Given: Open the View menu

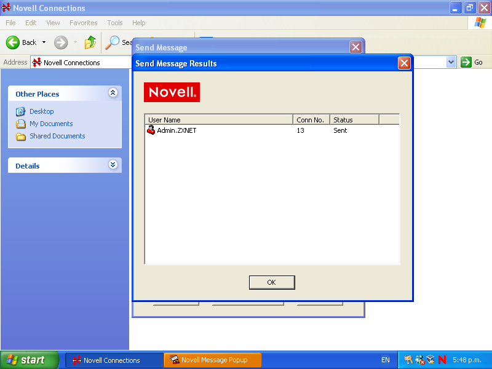Looking at the screenshot, I should coord(53,23).
